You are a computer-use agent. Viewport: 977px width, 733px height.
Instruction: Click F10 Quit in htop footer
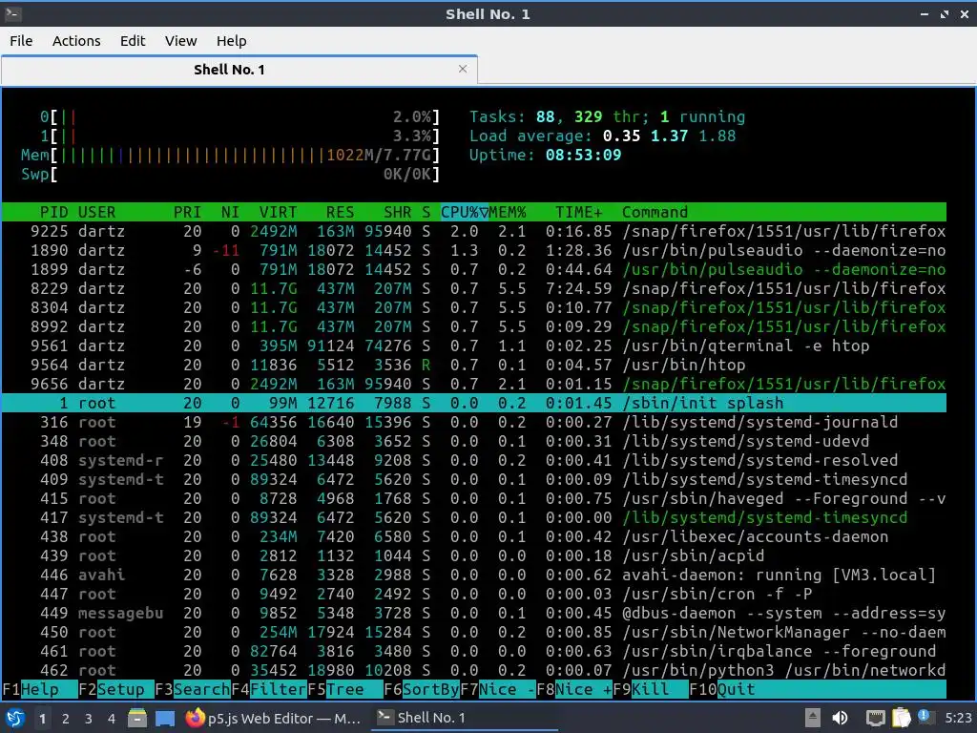(723, 689)
